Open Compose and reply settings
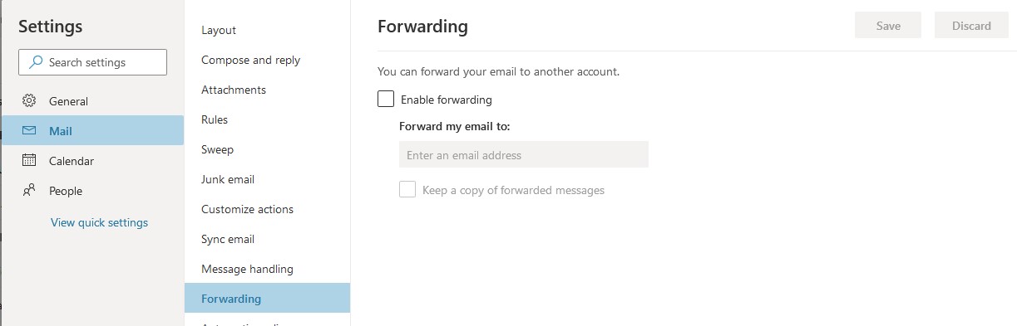Screen dimensions: 1017x326 (x=251, y=60)
